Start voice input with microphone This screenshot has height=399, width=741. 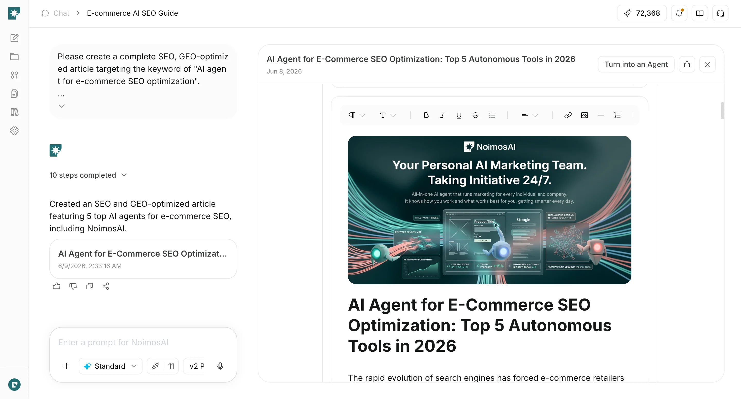(x=220, y=366)
